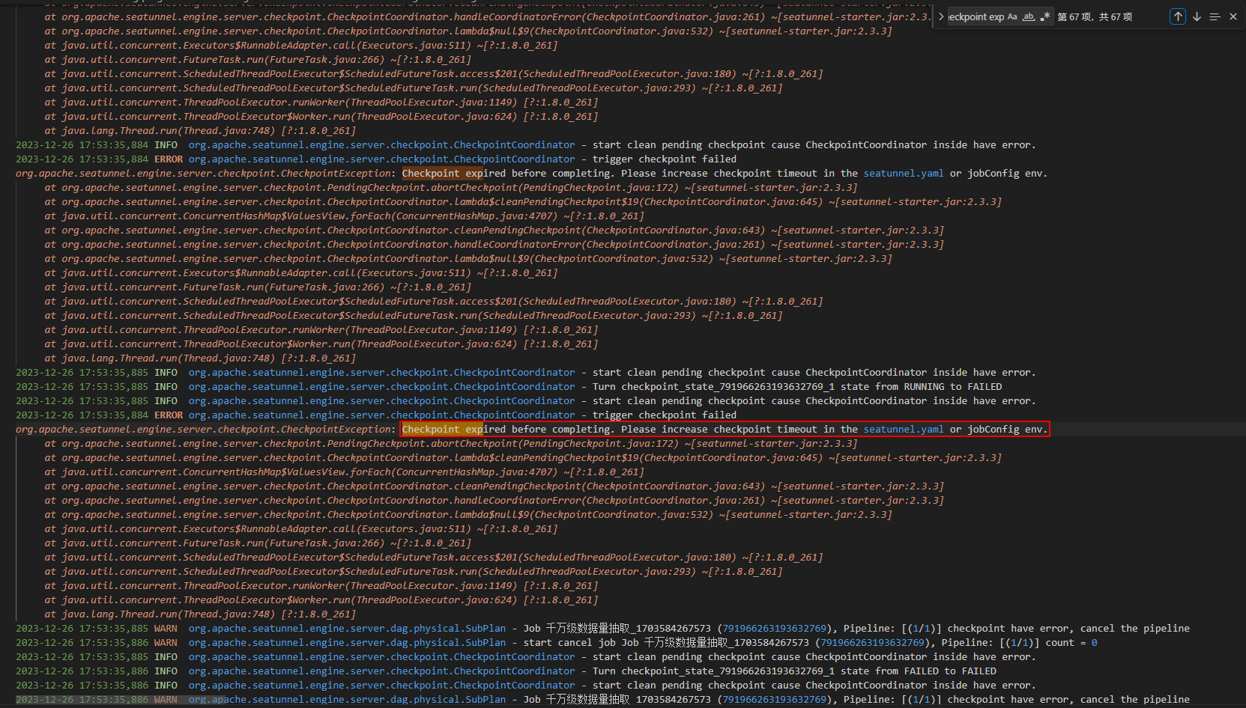This screenshot has width=1246, height=708.
Task: Enable Find in Selection in the search widget
Action: (x=1215, y=16)
